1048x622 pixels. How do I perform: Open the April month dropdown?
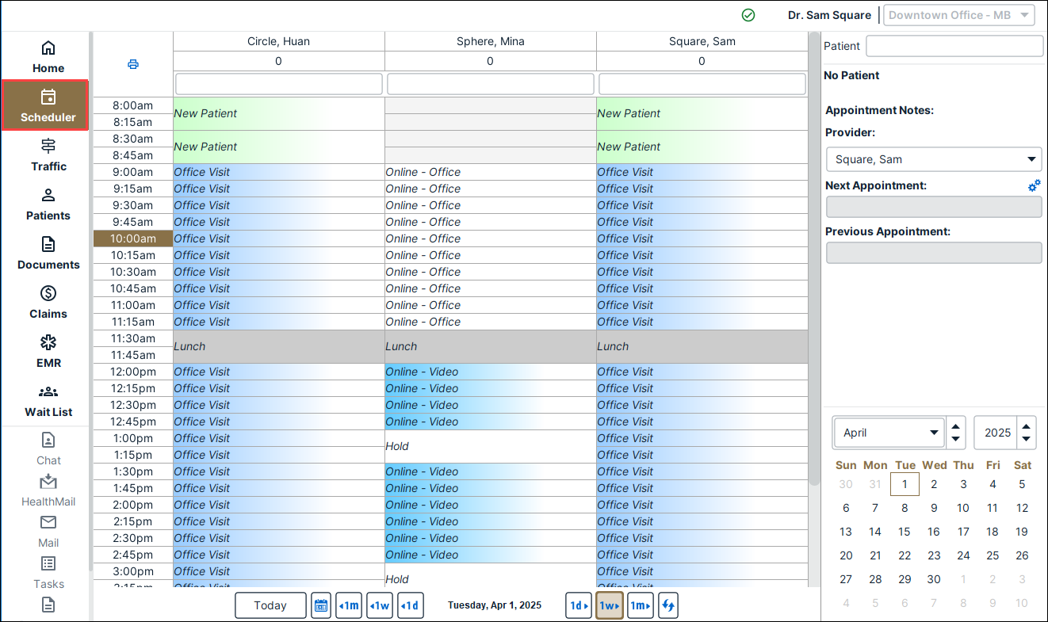888,432
